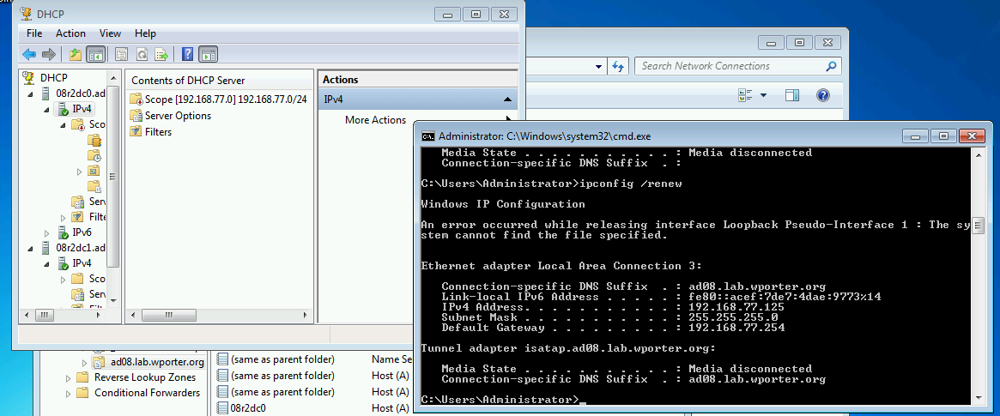Click the default gateway 192.168.77.254 in cmd

click(736, 328)
